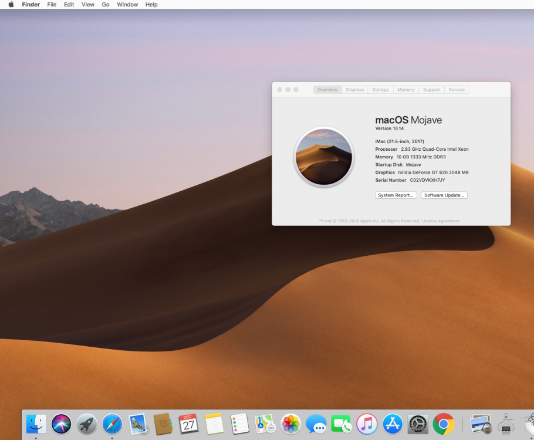The width and height of the screenshot is (534, 440).
Task: Open the Edit menu
Action: 69,5
